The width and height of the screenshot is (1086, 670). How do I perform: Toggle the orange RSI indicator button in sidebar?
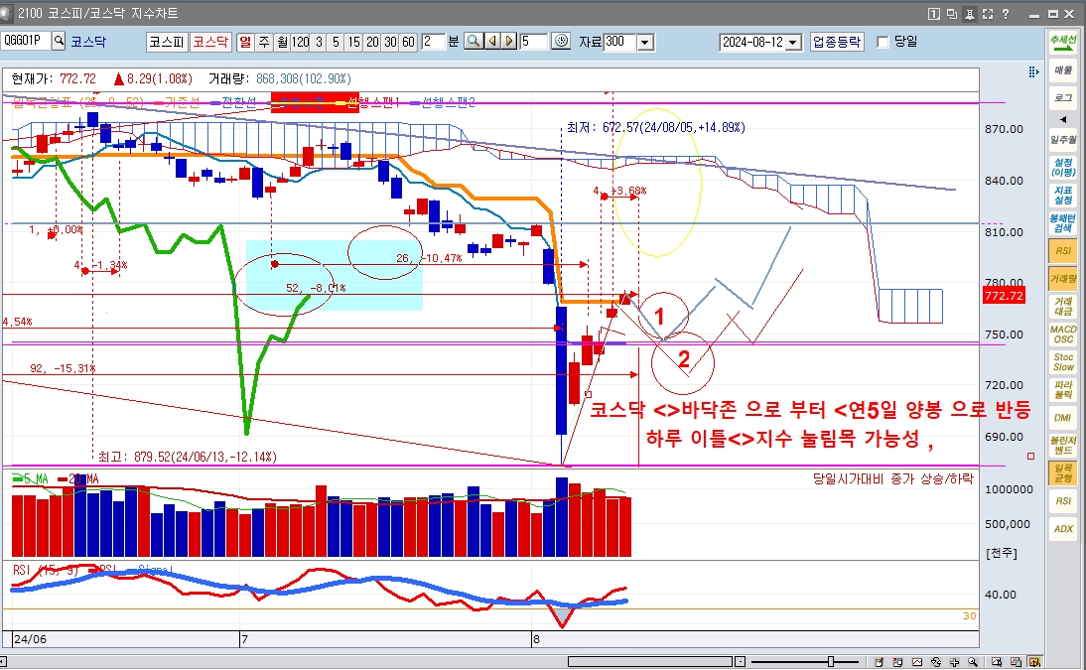point(1063,251)
